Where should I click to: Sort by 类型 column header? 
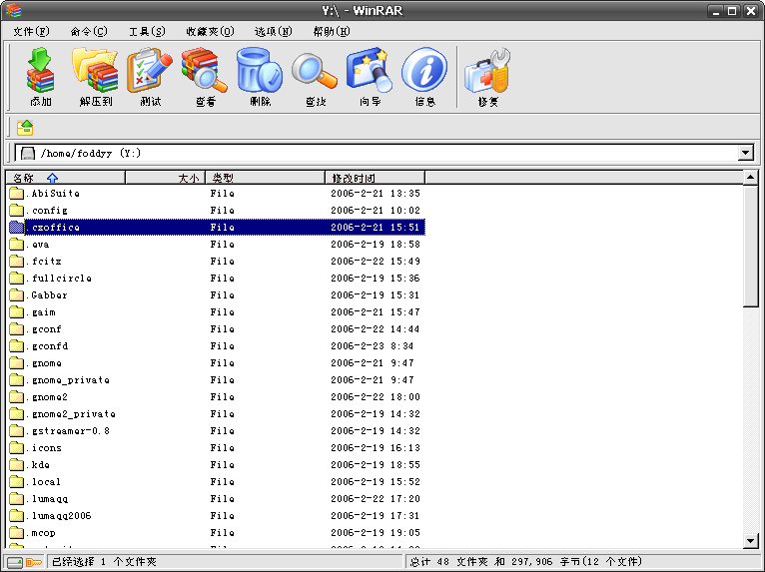(x=266, y=178)
